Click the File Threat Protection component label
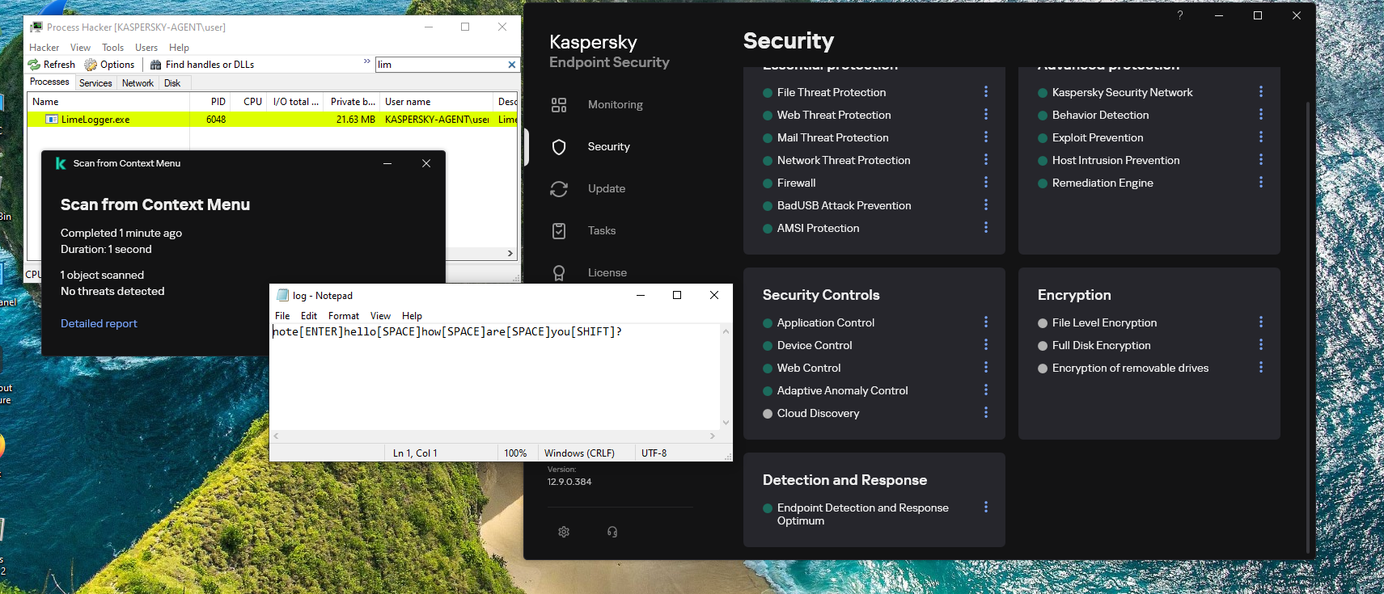Viewport: 1384px width, 594px height. (831, 92)
